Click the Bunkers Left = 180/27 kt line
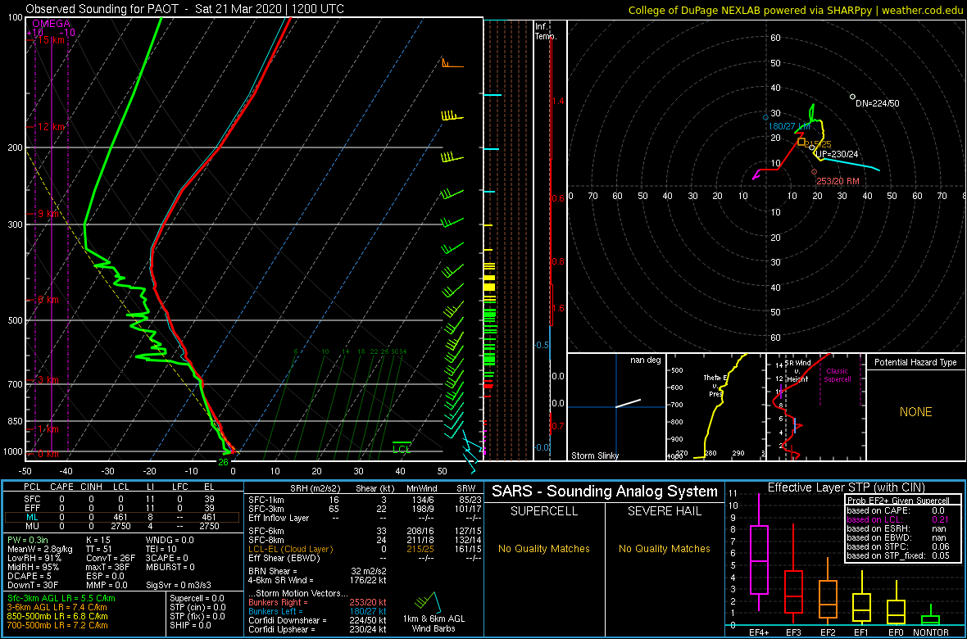 318,610
